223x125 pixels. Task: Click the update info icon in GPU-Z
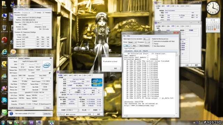point(11,114)
